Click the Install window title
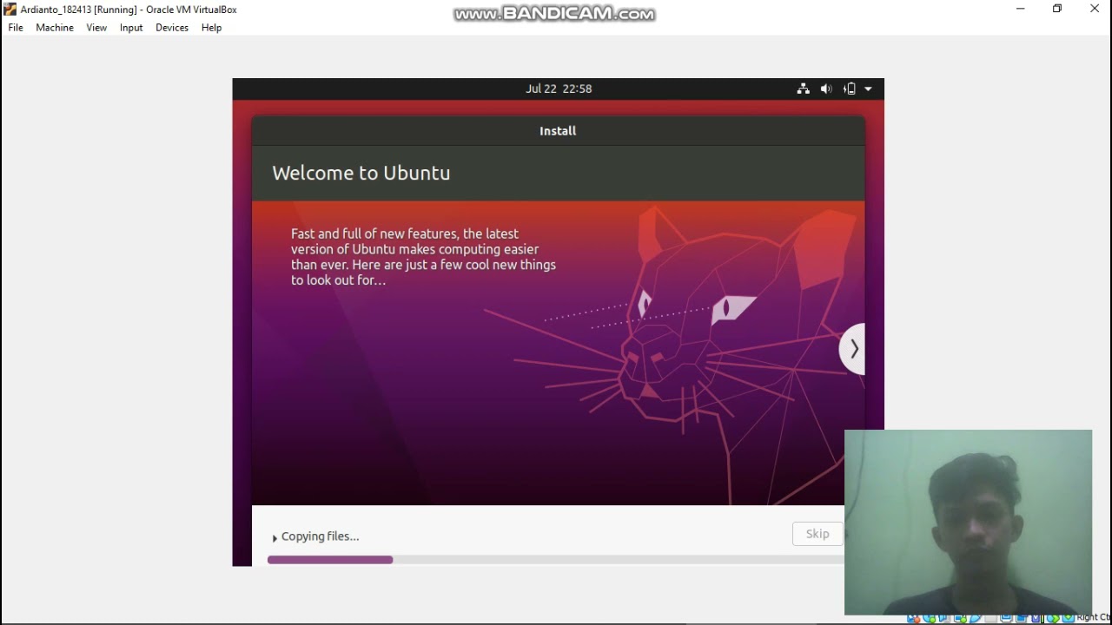1112x625 pixels. tap(558, 131)
